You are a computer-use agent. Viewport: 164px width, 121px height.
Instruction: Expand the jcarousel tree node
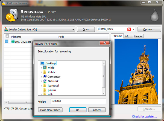coord(41,86)
